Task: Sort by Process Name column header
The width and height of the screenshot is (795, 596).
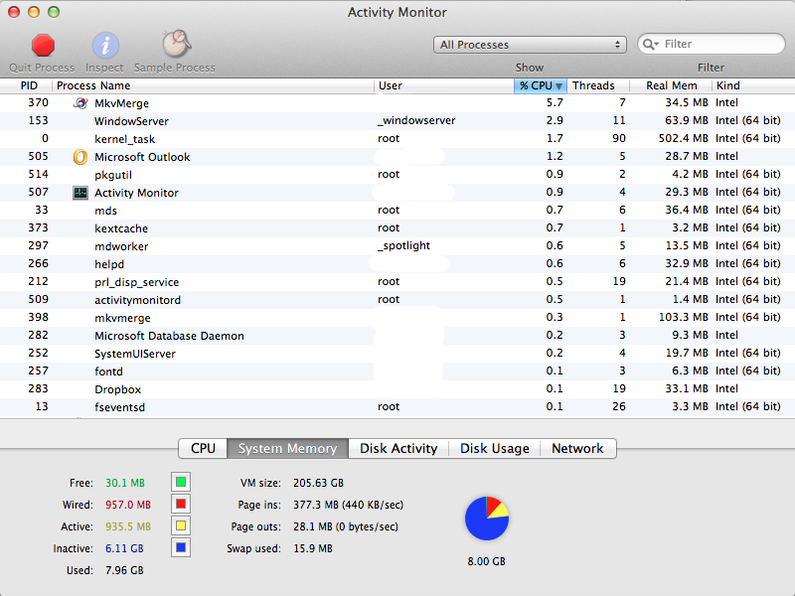Action: click(x=213, y=85)
